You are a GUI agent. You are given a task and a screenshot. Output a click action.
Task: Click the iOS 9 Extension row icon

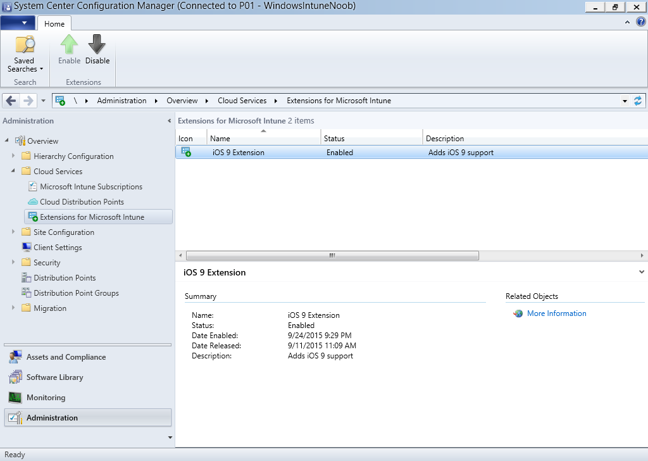187,152
